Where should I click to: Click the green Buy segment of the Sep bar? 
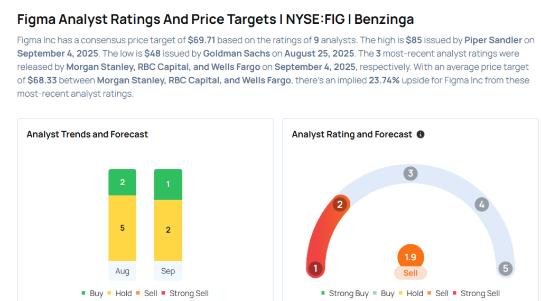168,184
